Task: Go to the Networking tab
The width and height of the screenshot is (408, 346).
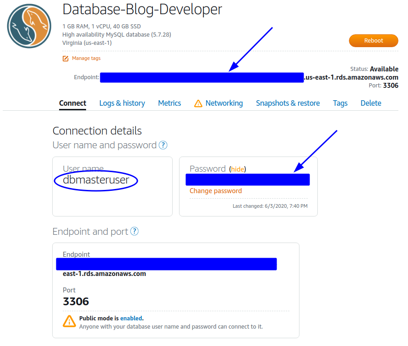Action: pos(224,103)
